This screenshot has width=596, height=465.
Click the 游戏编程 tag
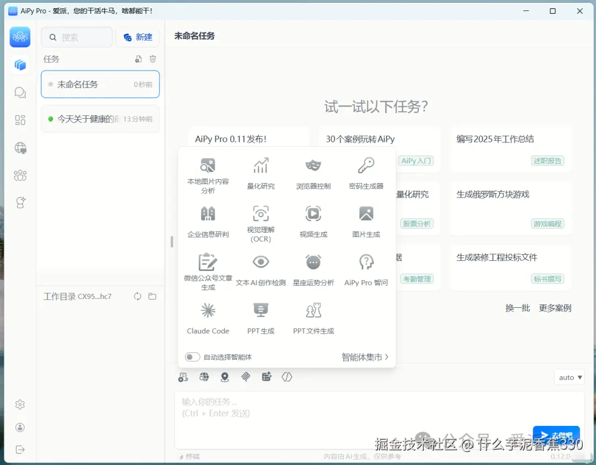coord(547,224)
